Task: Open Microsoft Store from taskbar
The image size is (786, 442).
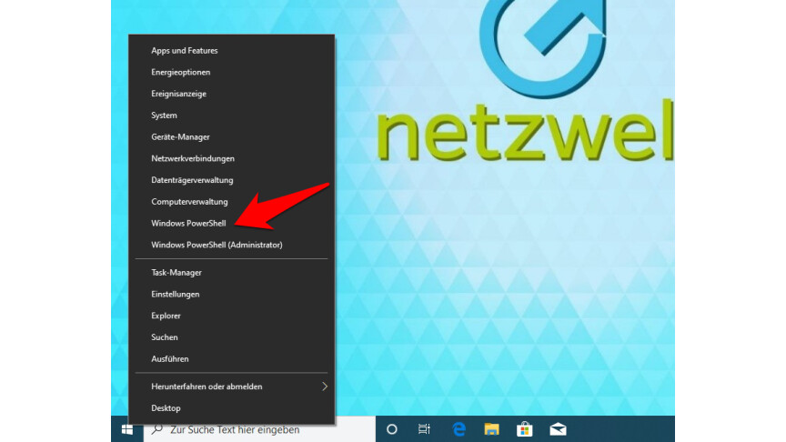Action: click(x=524, y=429)
